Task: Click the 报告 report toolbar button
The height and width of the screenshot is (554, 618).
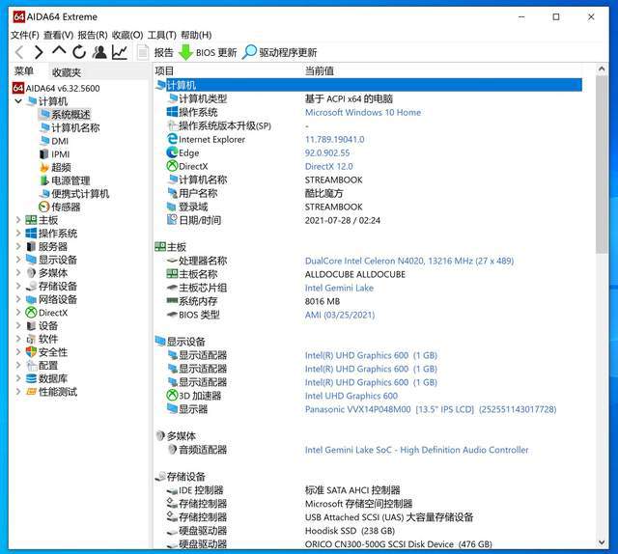Action: 155,52
